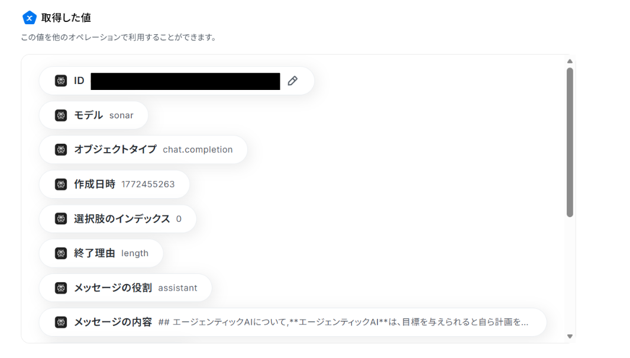Select the chat.completion object type chip
This screenshot has width=630, height=358.
pos(153,150)
